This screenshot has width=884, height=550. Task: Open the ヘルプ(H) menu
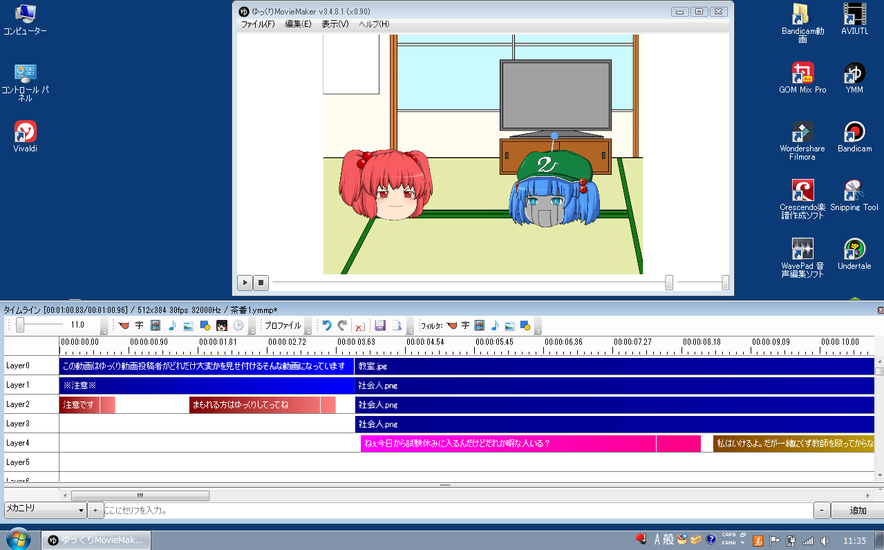click(x=374, y=24)
